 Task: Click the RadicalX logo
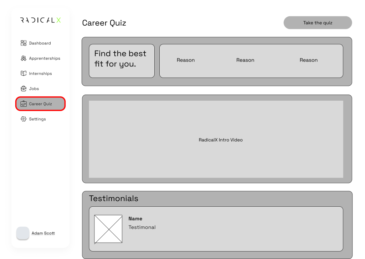pos(40,20)
